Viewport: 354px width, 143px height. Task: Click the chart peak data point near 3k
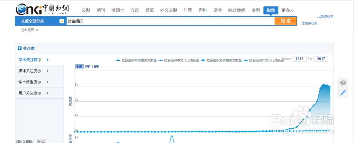(324, 85)
